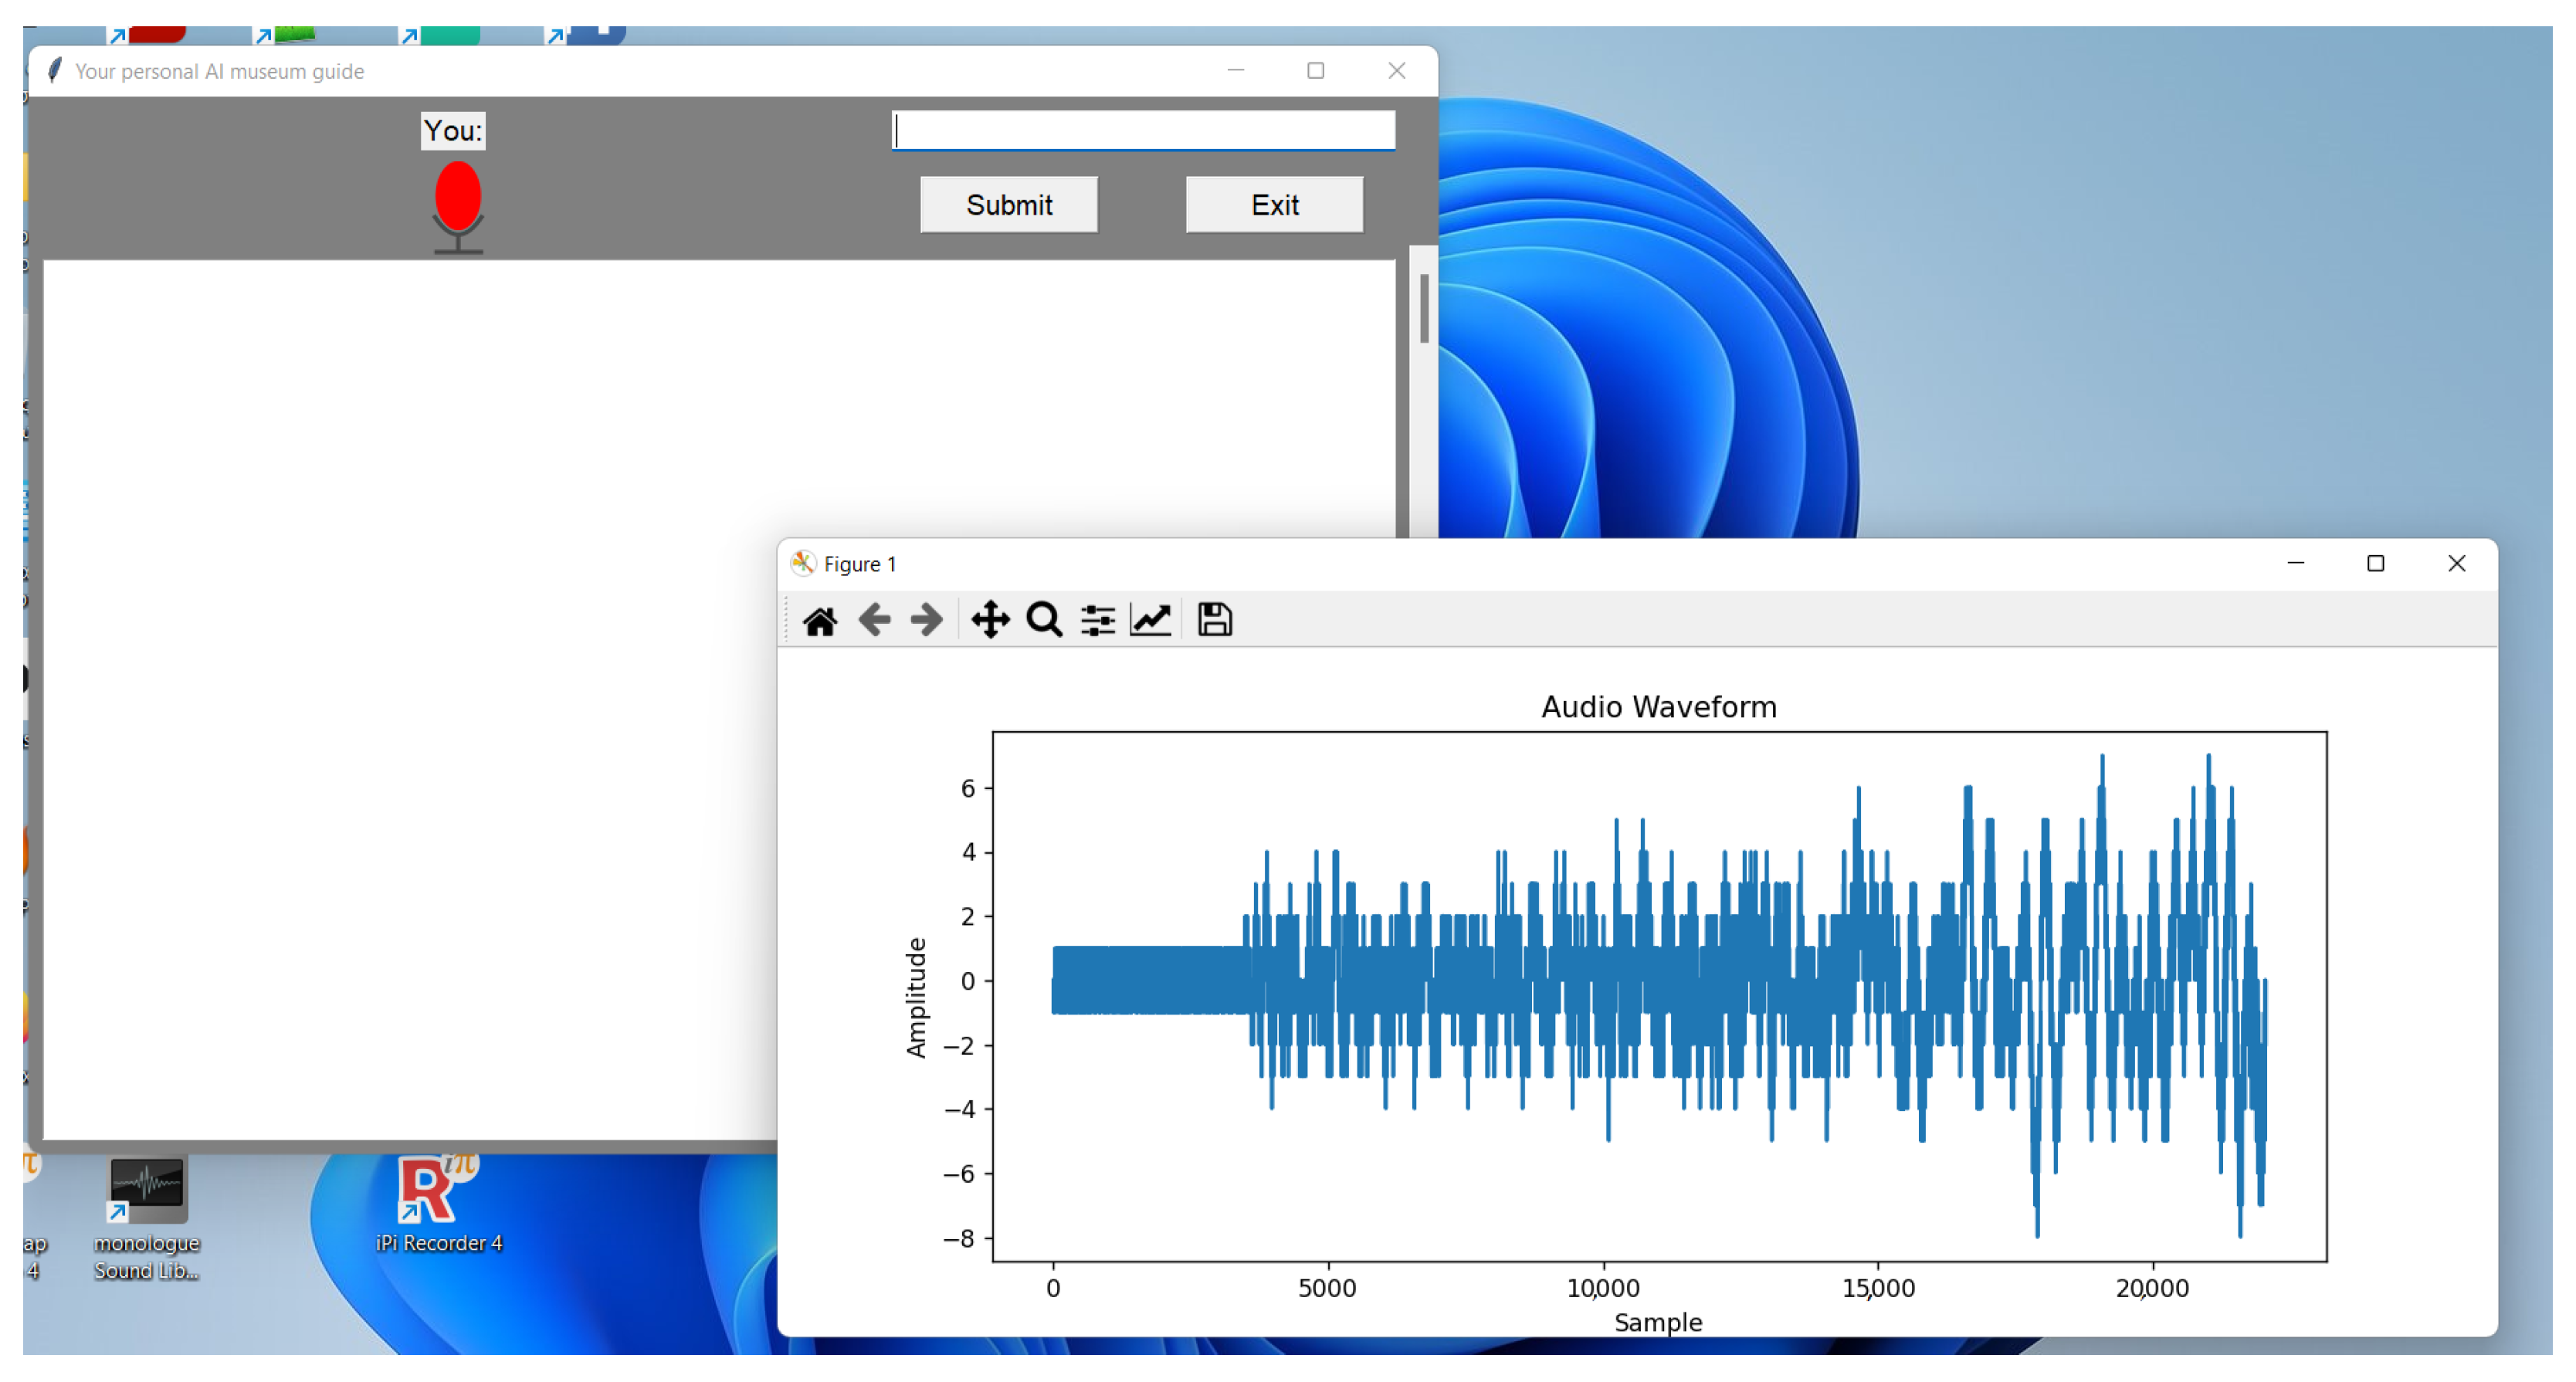Click the 20,000 x-axis tick label

(x=2152, y=1288)
